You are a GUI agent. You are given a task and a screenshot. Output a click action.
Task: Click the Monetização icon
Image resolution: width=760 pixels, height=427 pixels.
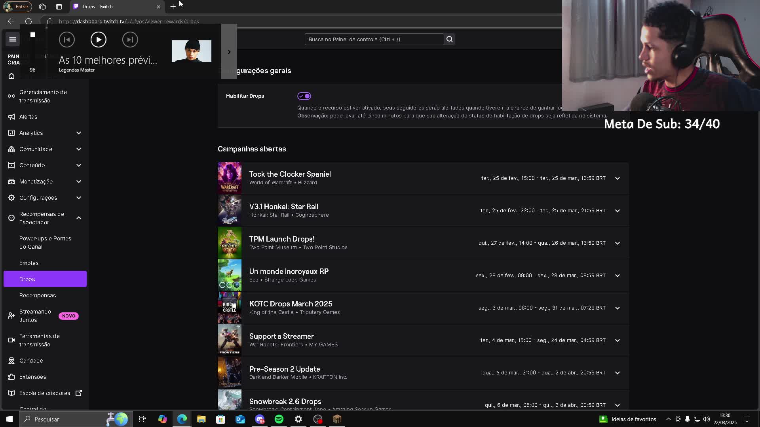[11, 181]
